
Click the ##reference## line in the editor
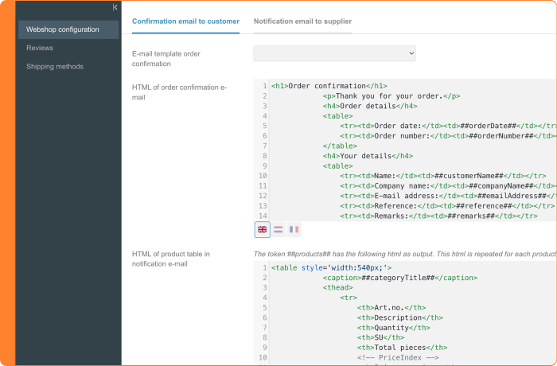pyautogui.click(x=447, y=206)
